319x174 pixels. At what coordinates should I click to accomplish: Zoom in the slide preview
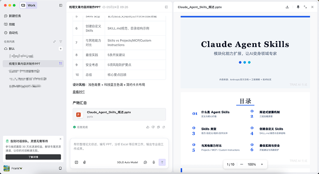(262, 164)
